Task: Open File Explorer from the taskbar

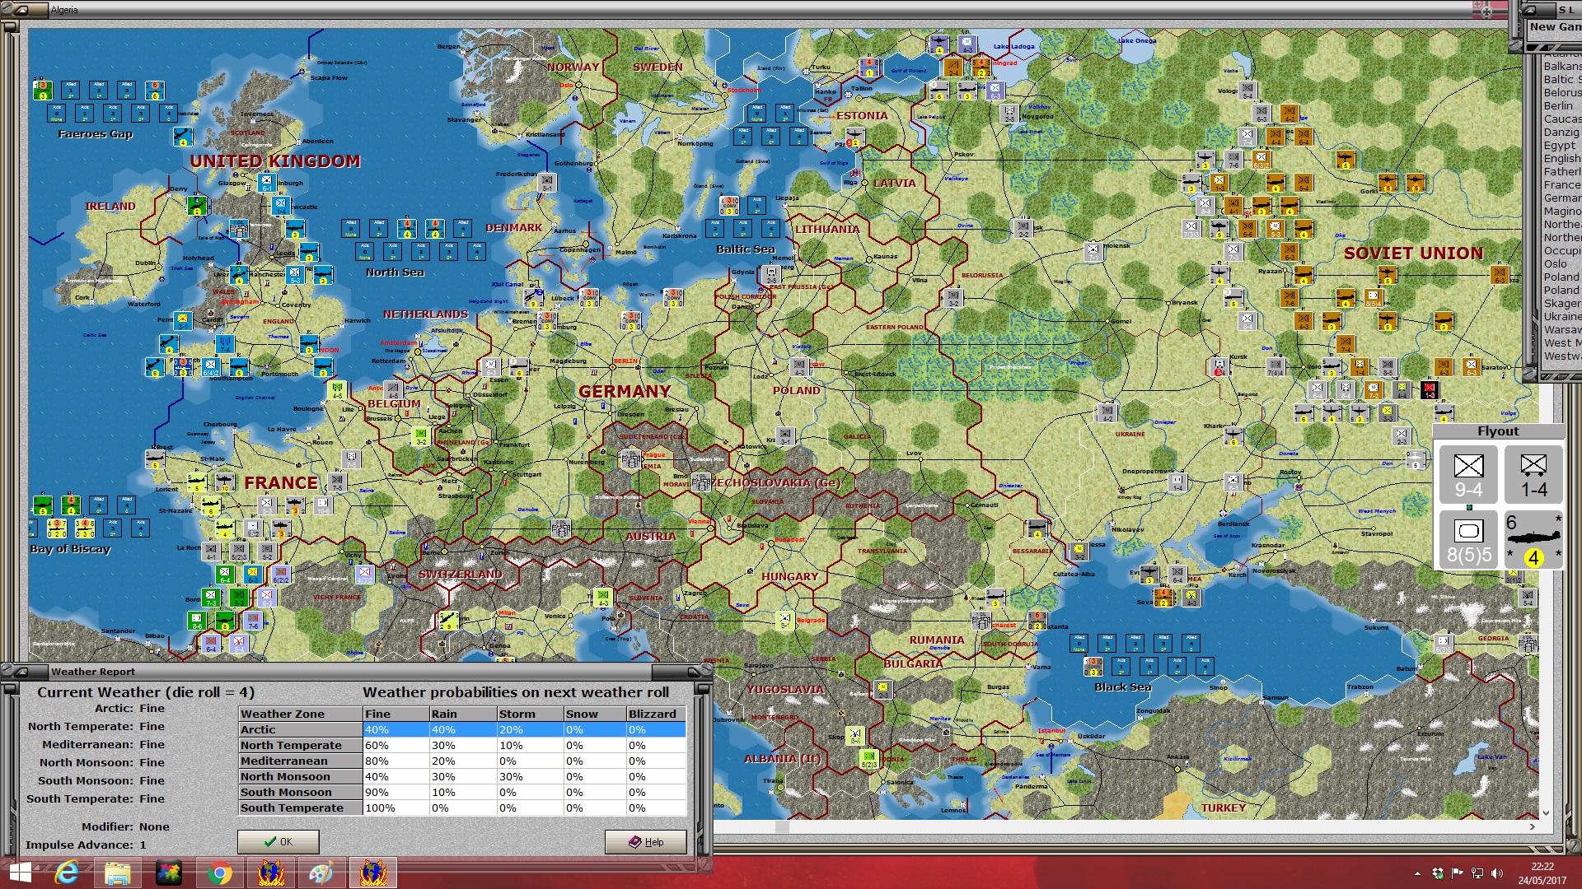Action: click(x=118, y=873)
